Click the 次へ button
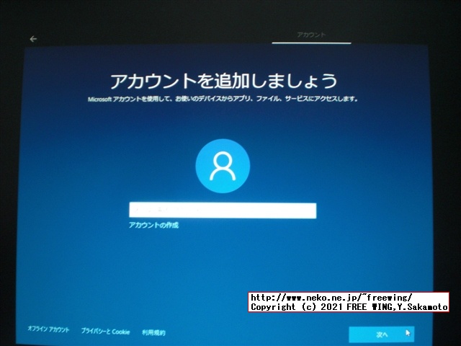Viewport: 461px width, 346px height. point(381,334)
